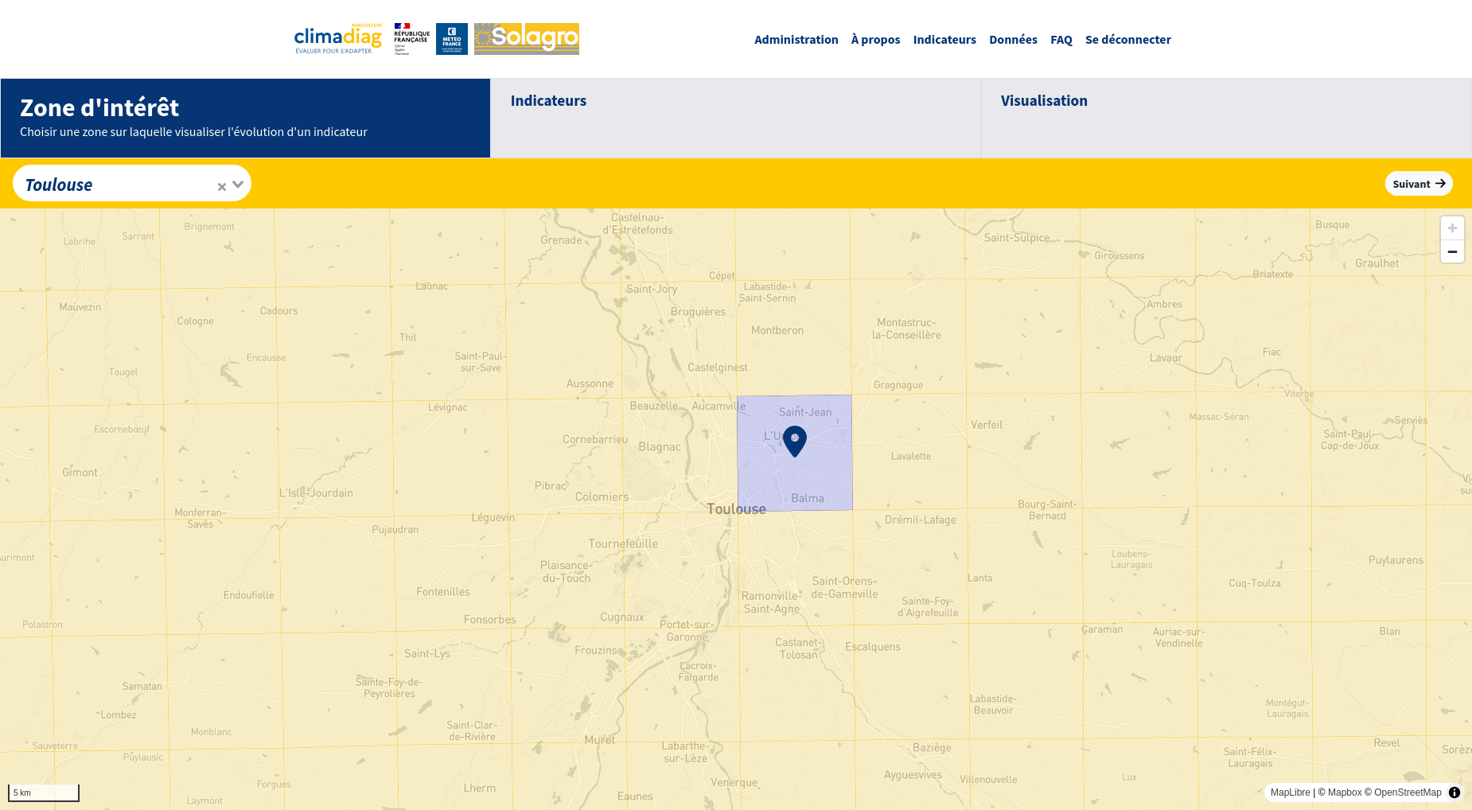Expand the location dropdown chevron
The image size is (1472, 810).
coord(238,185)
